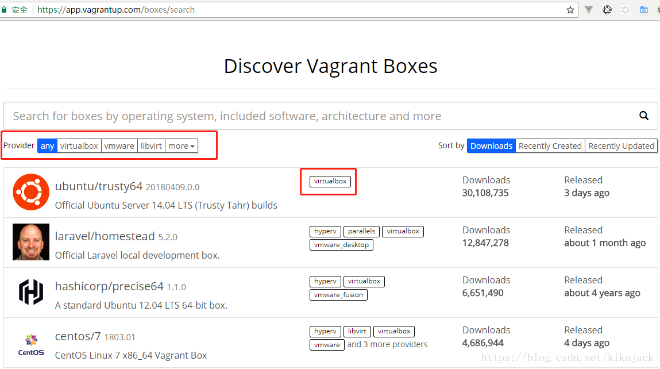Click virtualbox tag on centos/7
This screenshot has width=660, height=369.
click(394, 332)
